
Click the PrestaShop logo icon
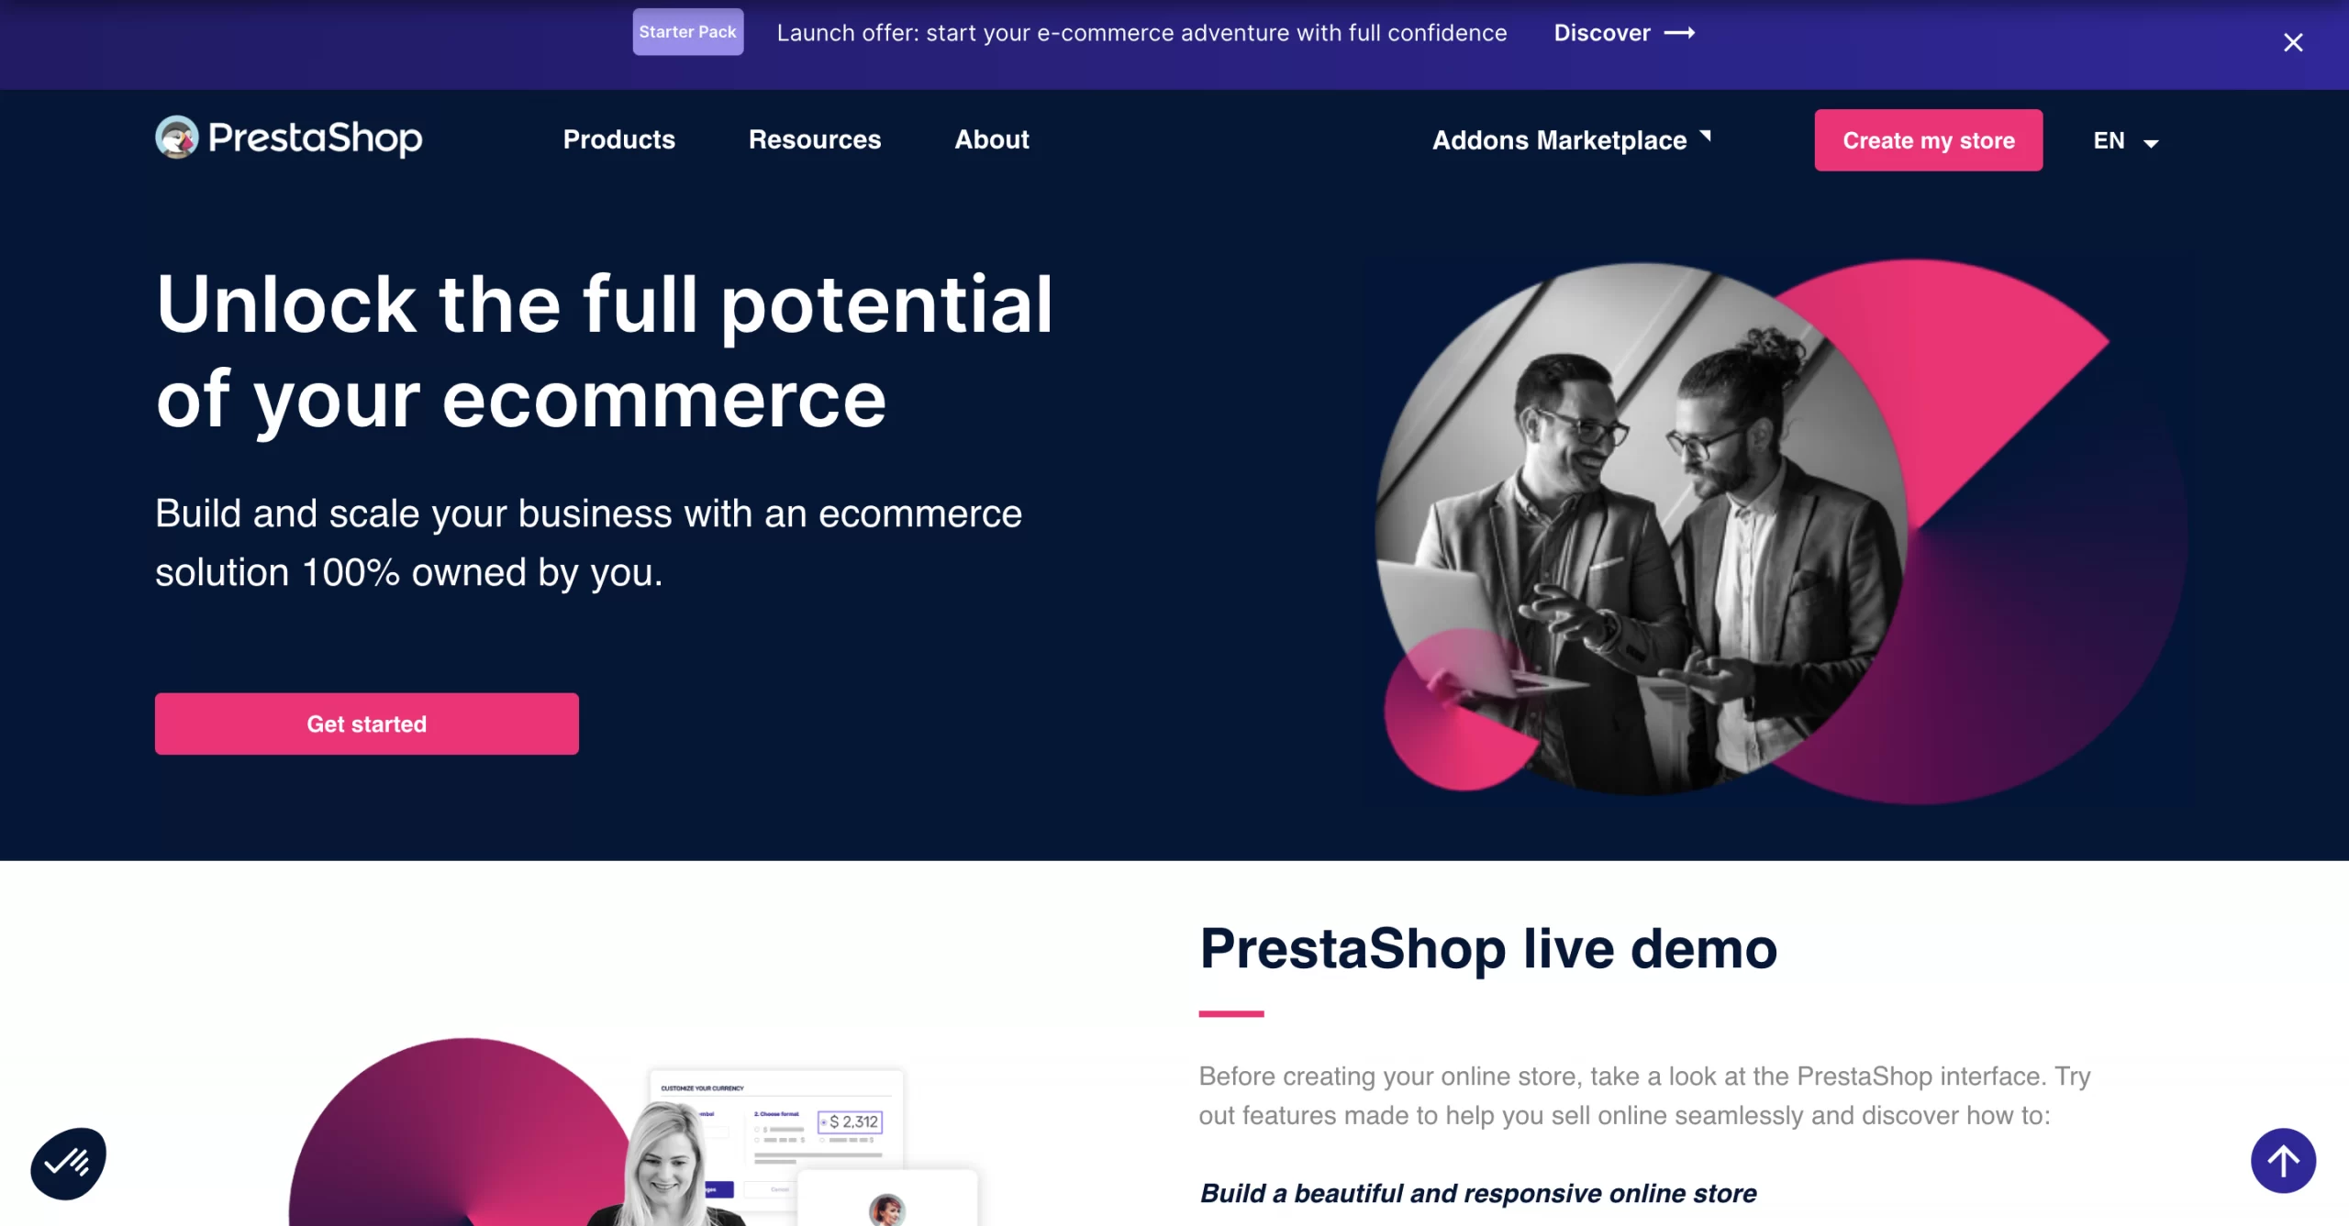174,138
